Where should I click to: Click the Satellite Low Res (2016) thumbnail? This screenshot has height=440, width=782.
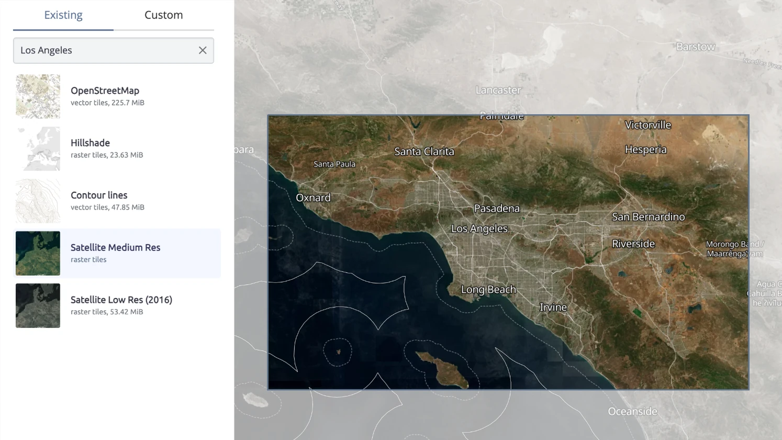pos(37,306)
